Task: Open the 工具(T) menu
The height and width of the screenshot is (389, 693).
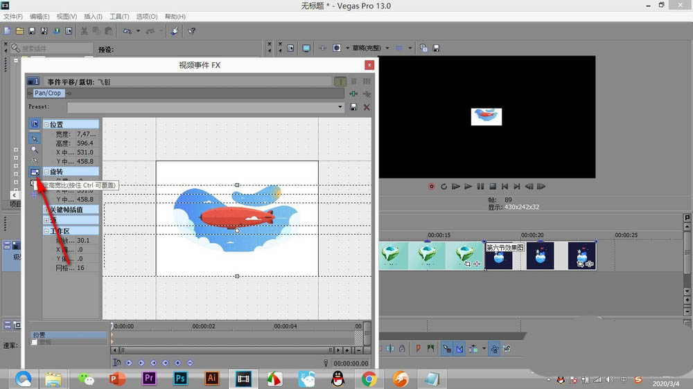Action: (x=119, y=16)
